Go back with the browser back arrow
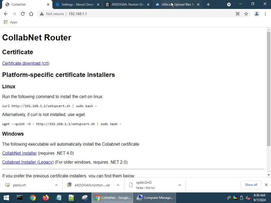This screenshot has height=203, width=271. click(x=6, y=14)
